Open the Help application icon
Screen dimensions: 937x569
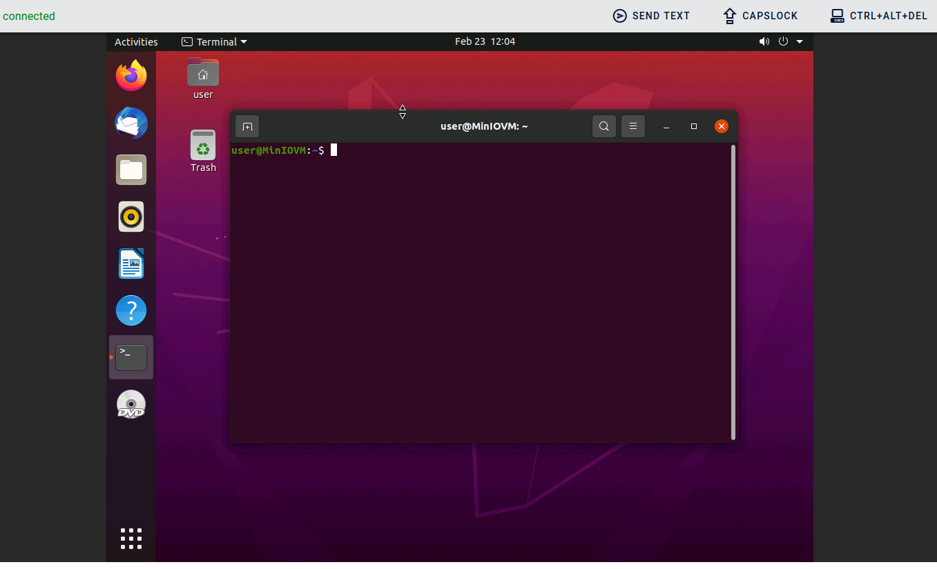tap(131, 310)
